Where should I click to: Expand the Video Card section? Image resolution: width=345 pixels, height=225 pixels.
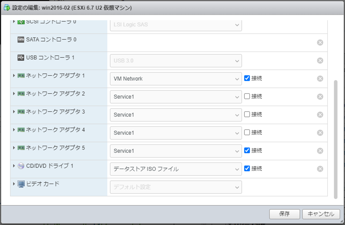(14, 184)
